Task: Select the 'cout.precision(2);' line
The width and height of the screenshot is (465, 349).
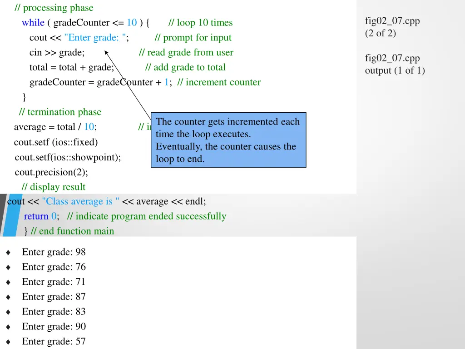Action: tap(51, 172)
